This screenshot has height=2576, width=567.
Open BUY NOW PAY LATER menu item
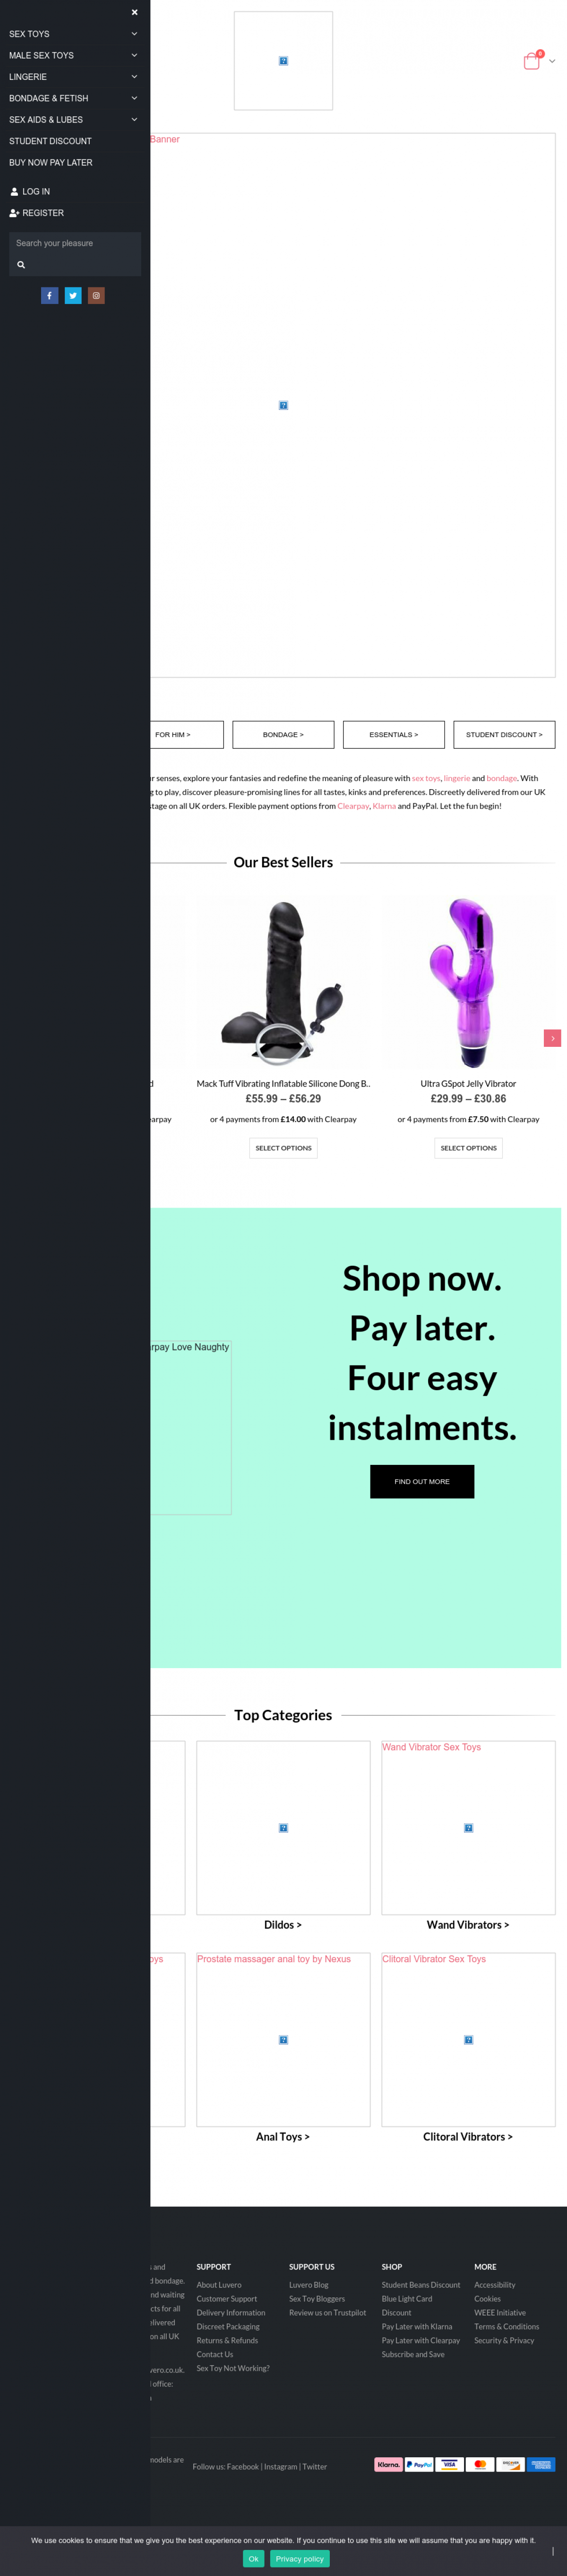click(x=51, y=162)
